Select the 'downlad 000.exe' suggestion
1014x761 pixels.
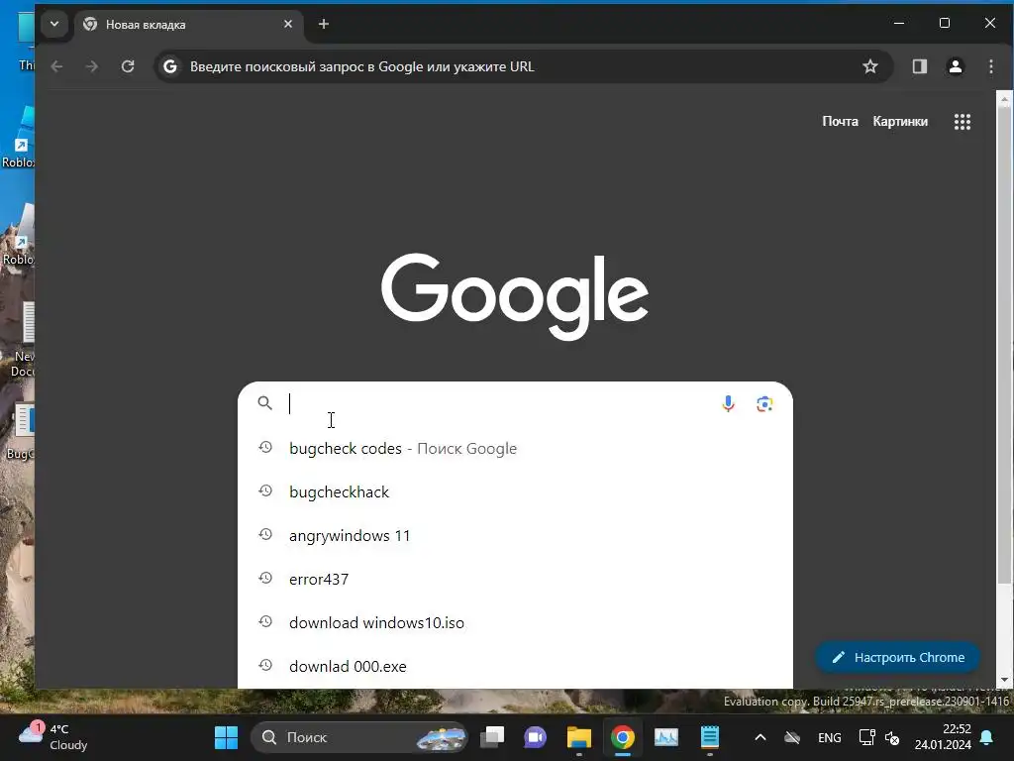515,667
